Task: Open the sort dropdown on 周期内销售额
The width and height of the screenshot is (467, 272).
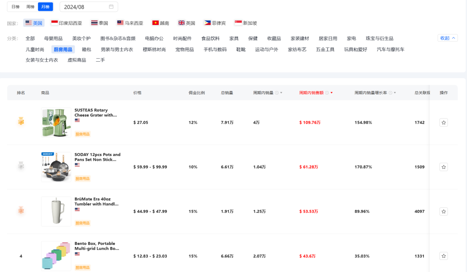Action: coord(331,92)
